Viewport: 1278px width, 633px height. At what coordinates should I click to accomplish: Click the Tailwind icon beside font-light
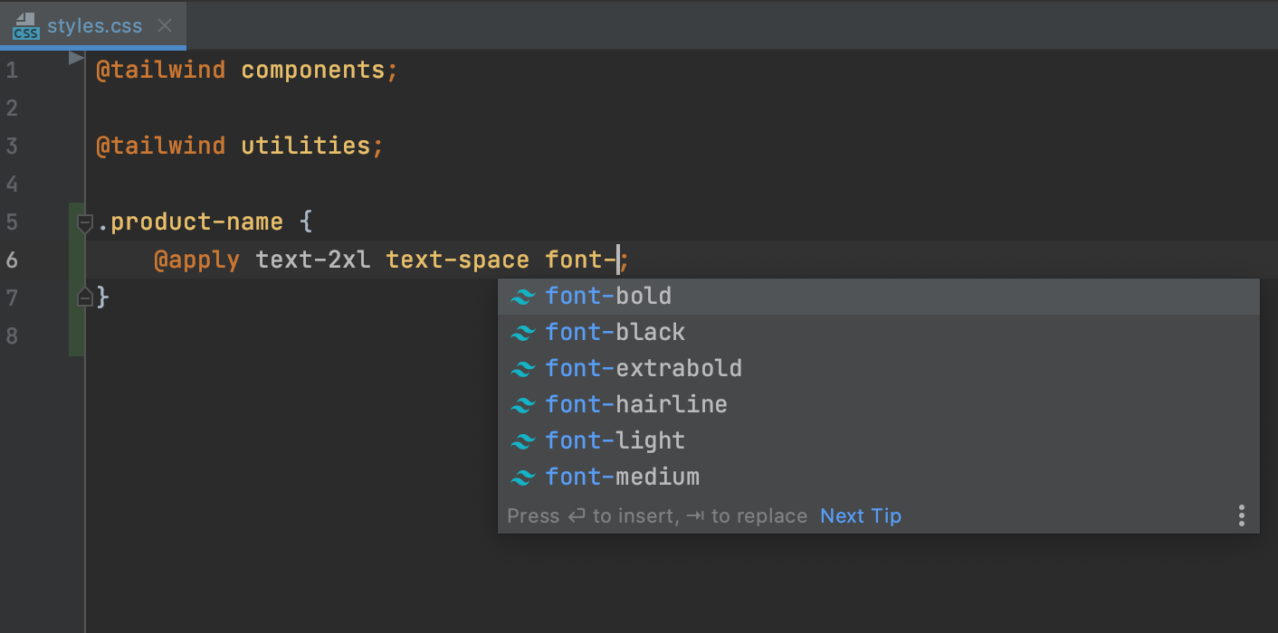click(x=524, y=440)
